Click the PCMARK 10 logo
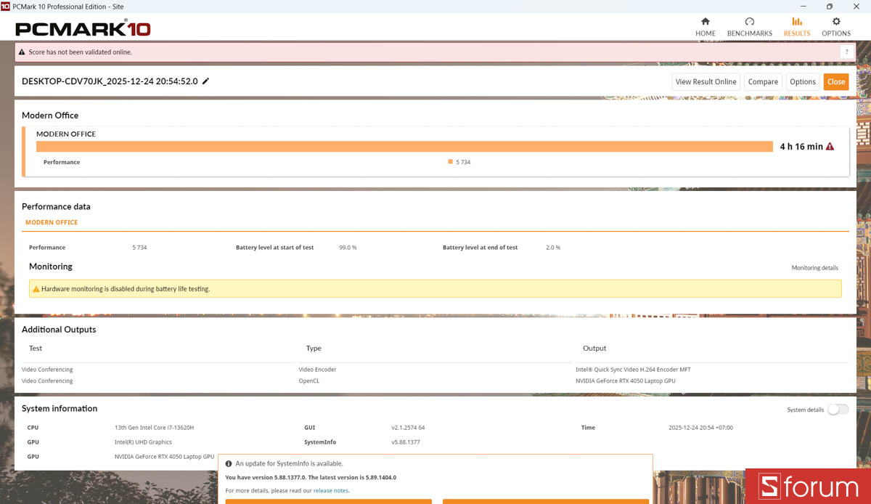Screen dimensions: 871x504 coord(83,29)
